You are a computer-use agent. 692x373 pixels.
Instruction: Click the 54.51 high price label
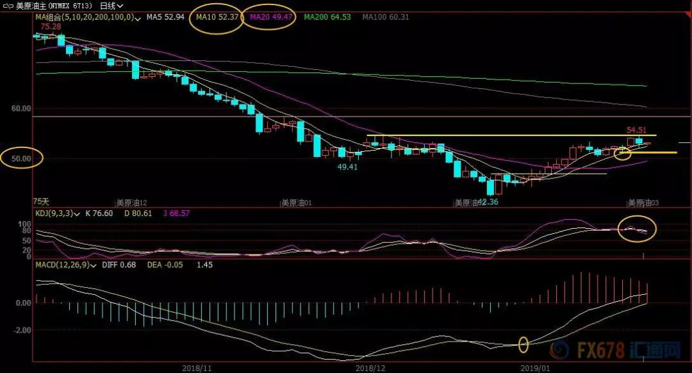tap(636, 129)
